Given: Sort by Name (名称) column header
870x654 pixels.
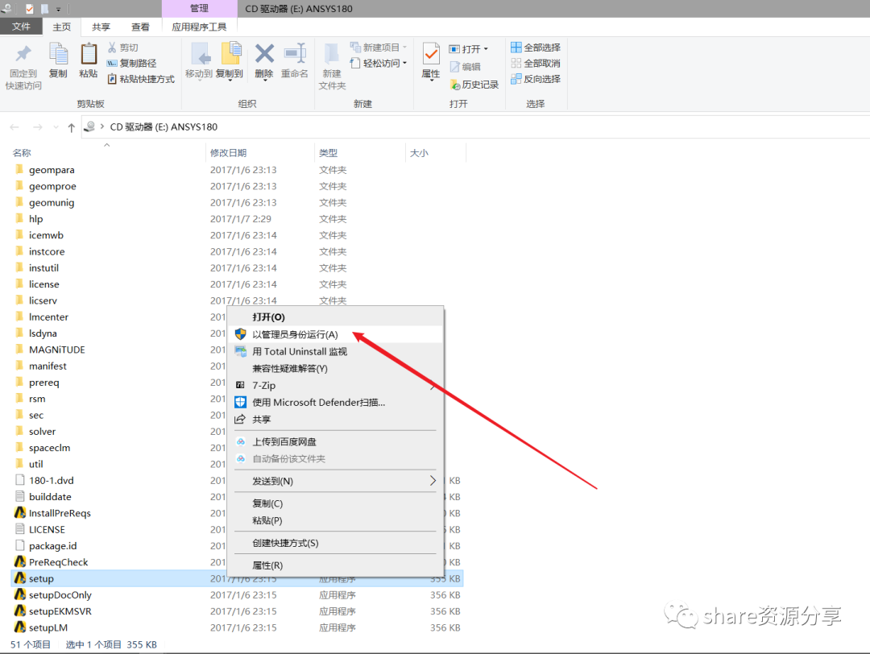Looking at the screenshot, I should coord(107,152).
